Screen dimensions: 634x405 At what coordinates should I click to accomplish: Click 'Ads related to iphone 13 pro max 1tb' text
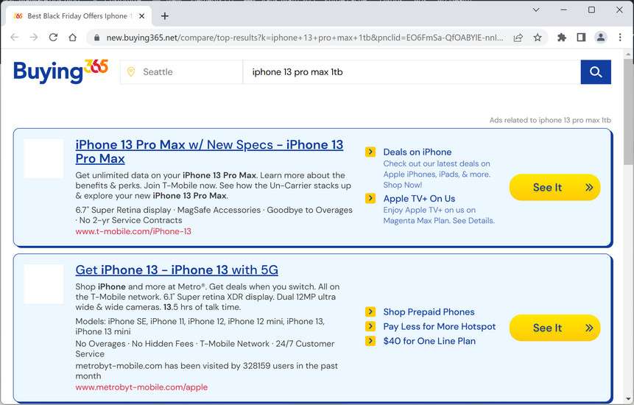tap(550, 120)
